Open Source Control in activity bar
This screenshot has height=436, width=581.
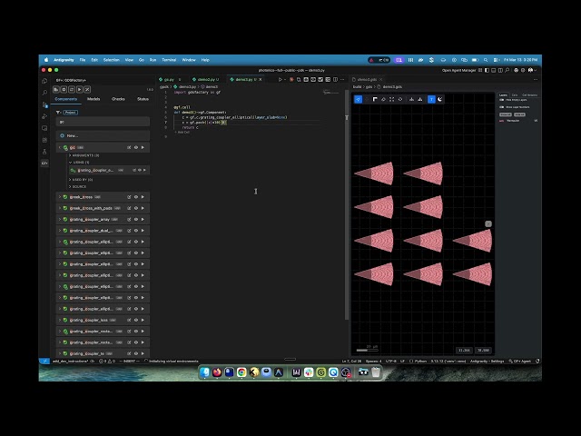tap(44, 104)
